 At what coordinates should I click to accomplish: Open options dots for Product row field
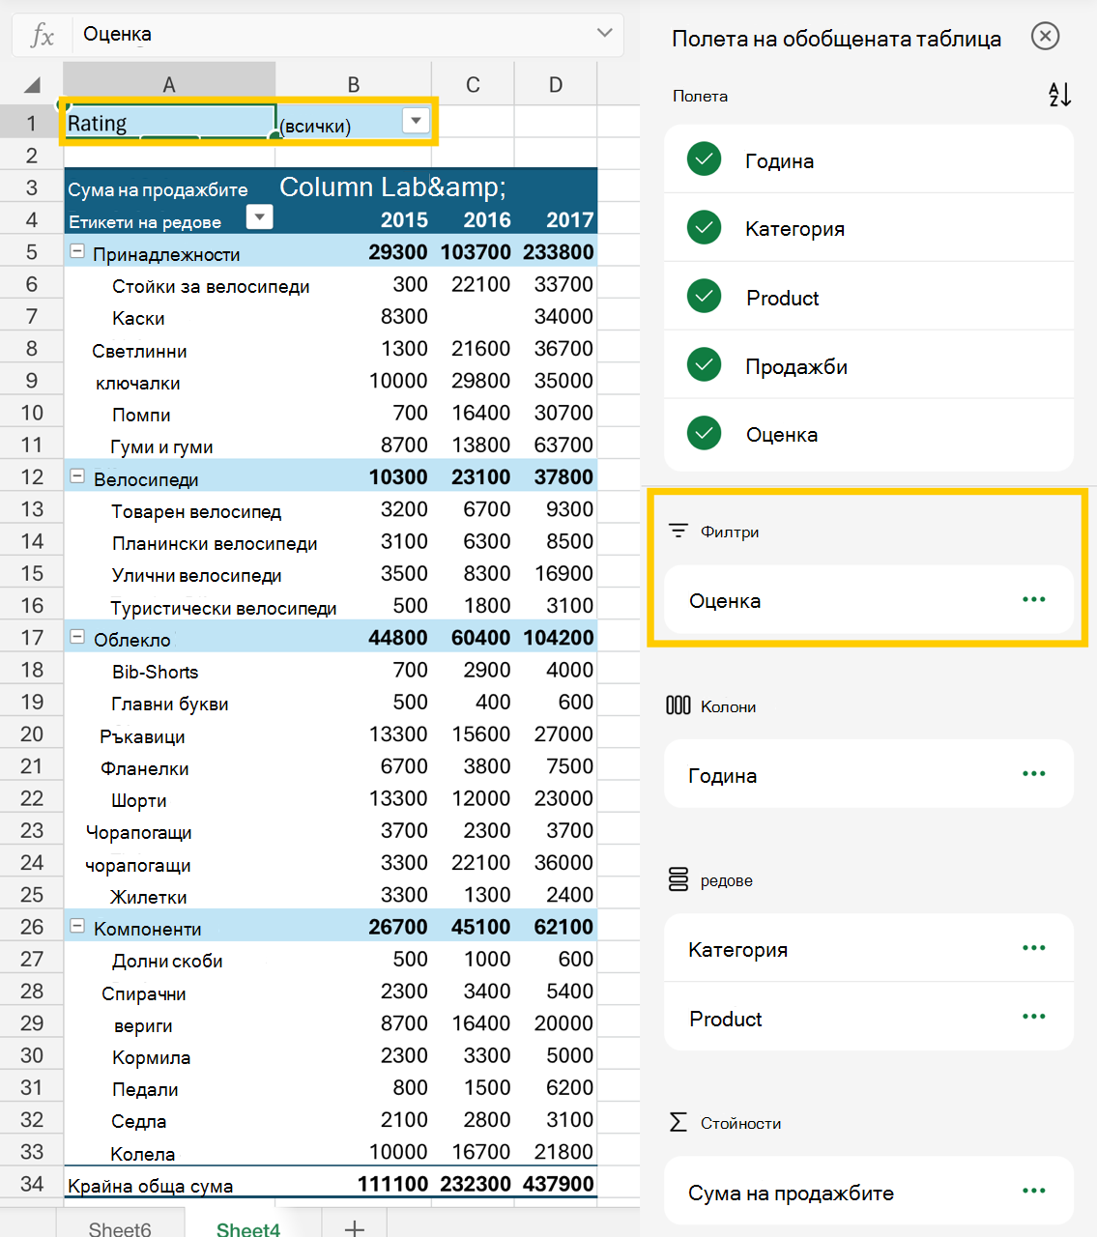[x=1034, y=1017]
